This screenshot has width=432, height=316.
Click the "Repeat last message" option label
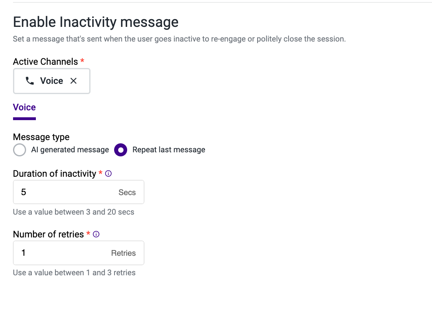(169, 150)
